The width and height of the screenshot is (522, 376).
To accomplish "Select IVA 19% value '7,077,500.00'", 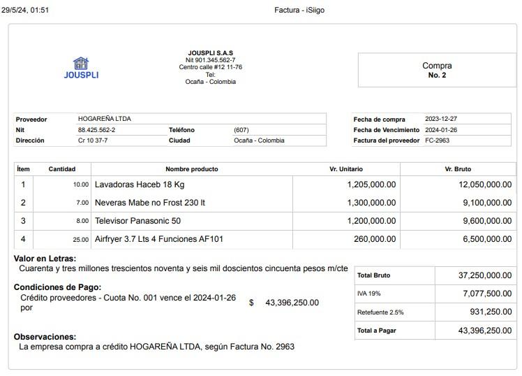I will click(487, 294).
